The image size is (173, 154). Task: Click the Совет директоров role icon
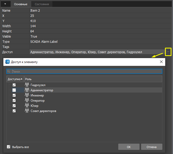pos(27,111)
